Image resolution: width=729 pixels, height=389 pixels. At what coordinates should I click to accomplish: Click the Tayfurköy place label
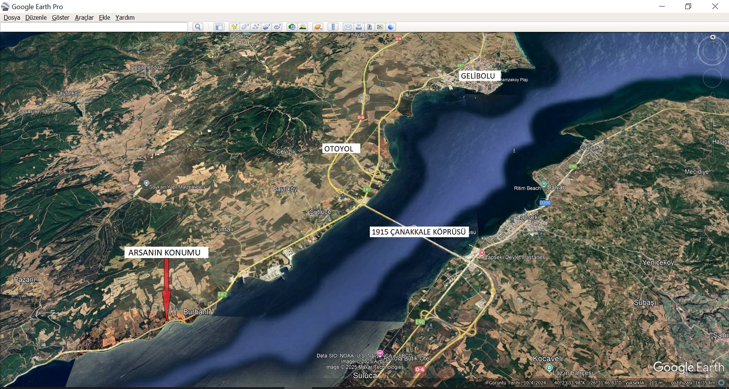click(68, 93)
